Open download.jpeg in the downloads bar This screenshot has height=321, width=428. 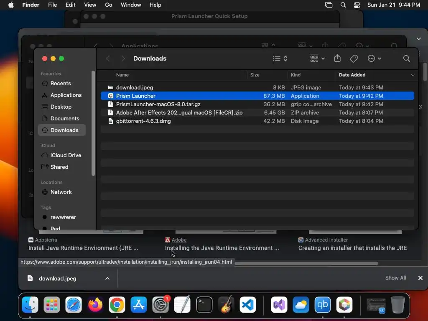tap(57, 278)
